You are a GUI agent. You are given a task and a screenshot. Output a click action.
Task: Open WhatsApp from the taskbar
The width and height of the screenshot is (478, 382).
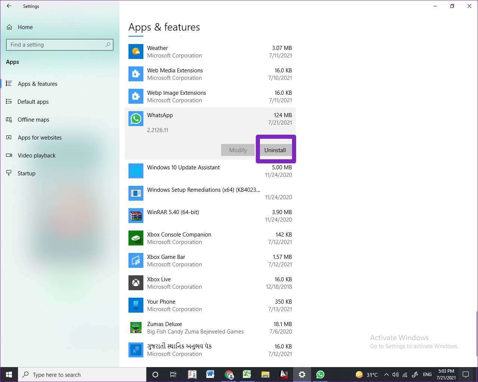pyautogui.click(x=320, y=375)
